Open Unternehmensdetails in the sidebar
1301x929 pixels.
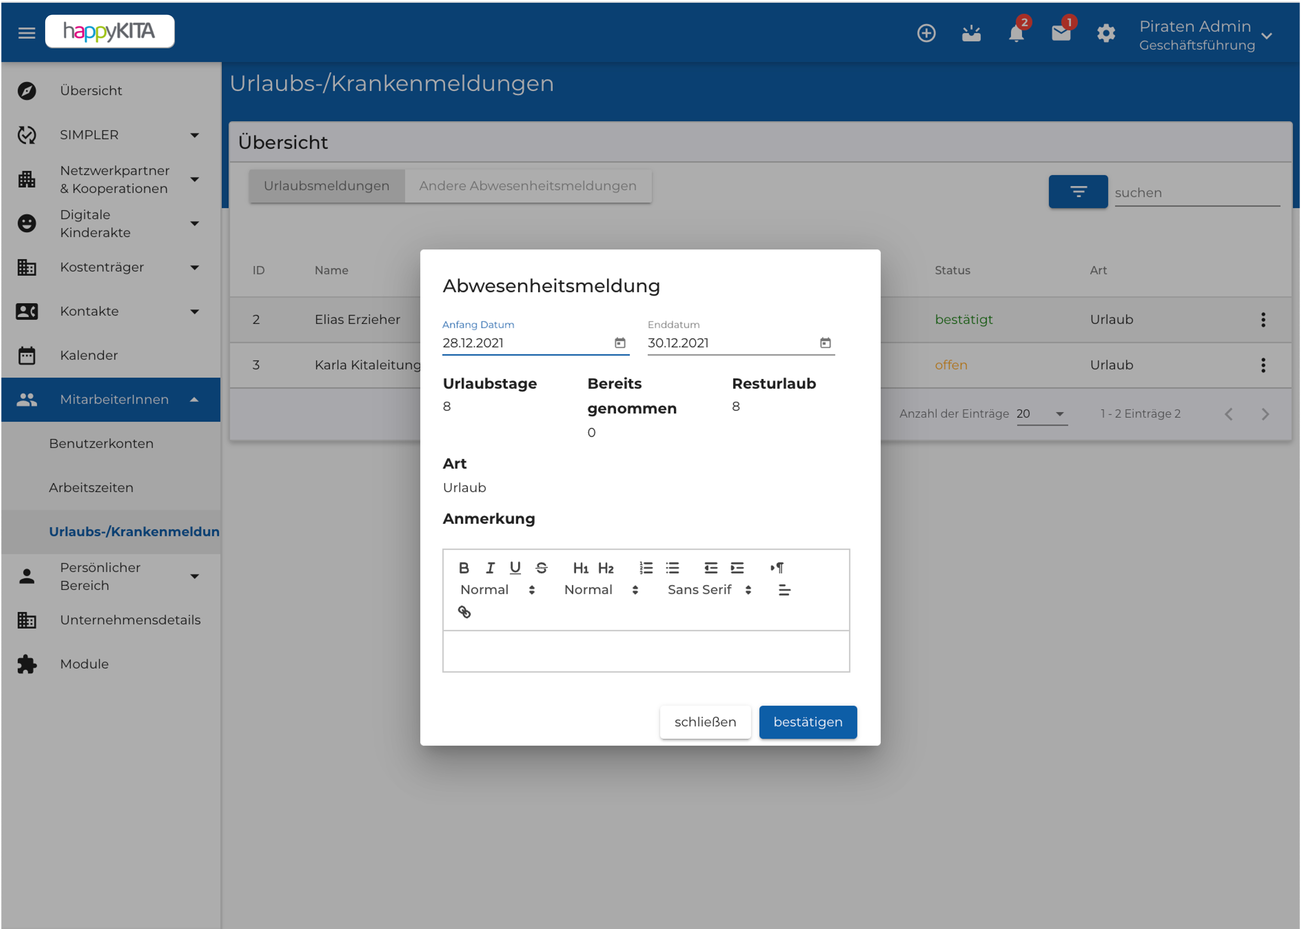[x=110, y=620]
